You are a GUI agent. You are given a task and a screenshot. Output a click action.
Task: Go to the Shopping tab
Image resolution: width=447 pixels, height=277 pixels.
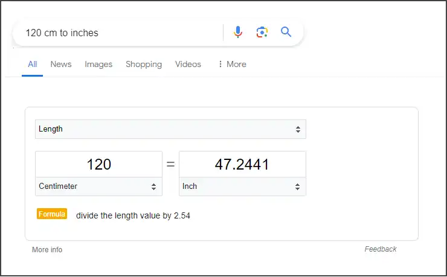click(x=144, y=65)
